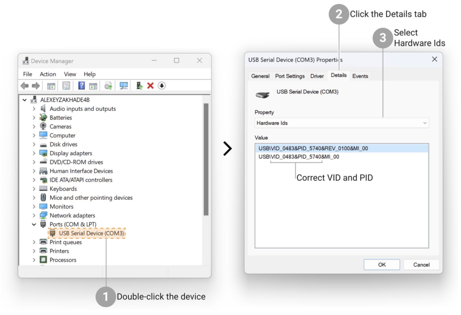Select USB Serial Device (COM3) in the tree
The image size is (461, 315).
pos(91,233)
